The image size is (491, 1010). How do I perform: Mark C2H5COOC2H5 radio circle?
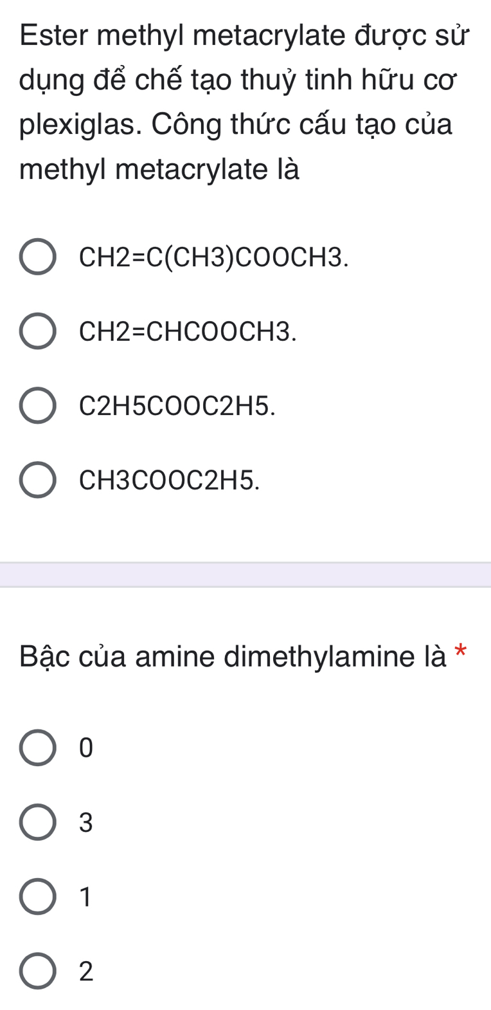37,406
